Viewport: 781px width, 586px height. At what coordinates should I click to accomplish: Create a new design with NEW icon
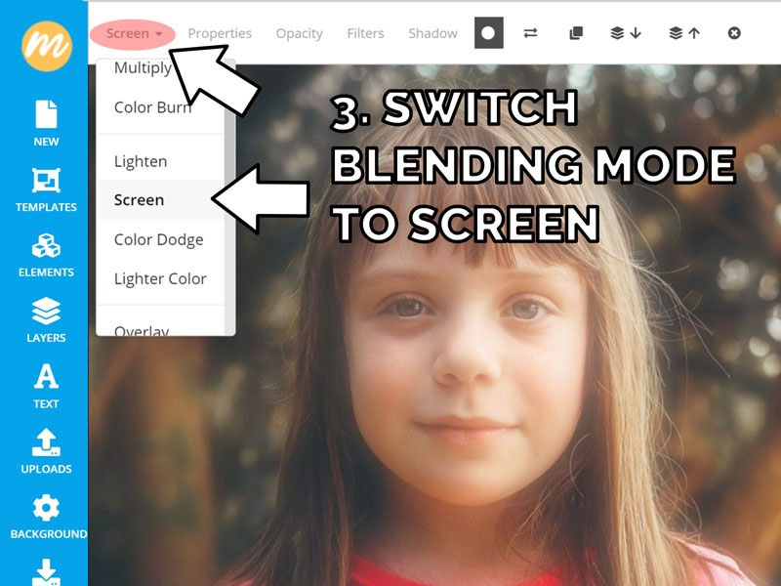[x=46, y=123]
